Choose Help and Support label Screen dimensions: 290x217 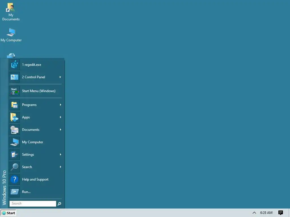coord(35,179)
